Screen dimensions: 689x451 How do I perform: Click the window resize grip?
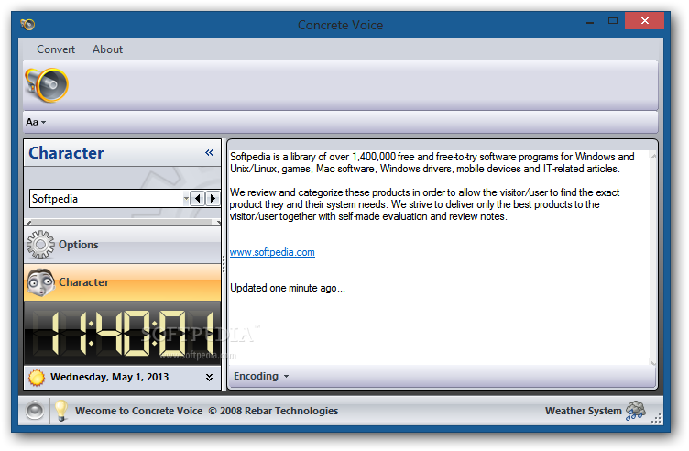656,419
